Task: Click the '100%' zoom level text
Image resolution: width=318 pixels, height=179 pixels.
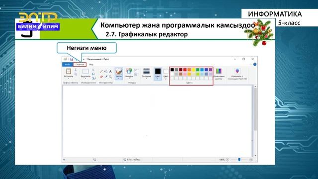Action: [x=222, y=160]
